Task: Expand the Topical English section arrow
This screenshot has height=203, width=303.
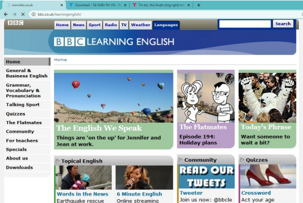Action: (58, 161)
